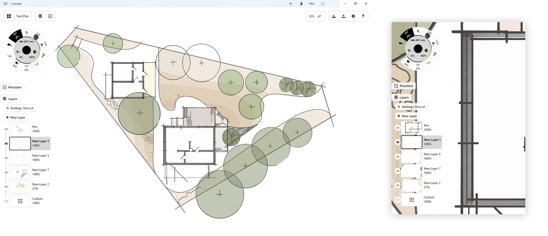Open the account profile icon in title bar

[301, 4]
